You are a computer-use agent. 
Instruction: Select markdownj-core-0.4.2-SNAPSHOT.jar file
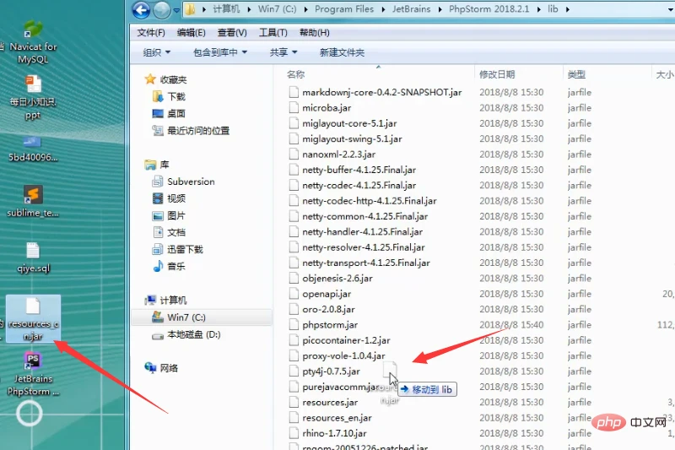375,93
